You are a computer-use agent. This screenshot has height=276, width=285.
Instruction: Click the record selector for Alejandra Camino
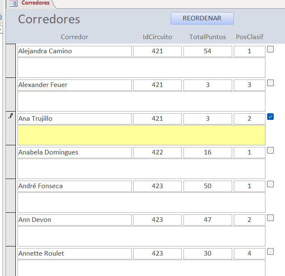pos(11,61)
